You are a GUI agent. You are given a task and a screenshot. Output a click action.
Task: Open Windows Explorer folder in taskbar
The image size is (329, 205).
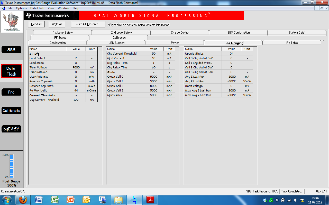coord(118,200)
